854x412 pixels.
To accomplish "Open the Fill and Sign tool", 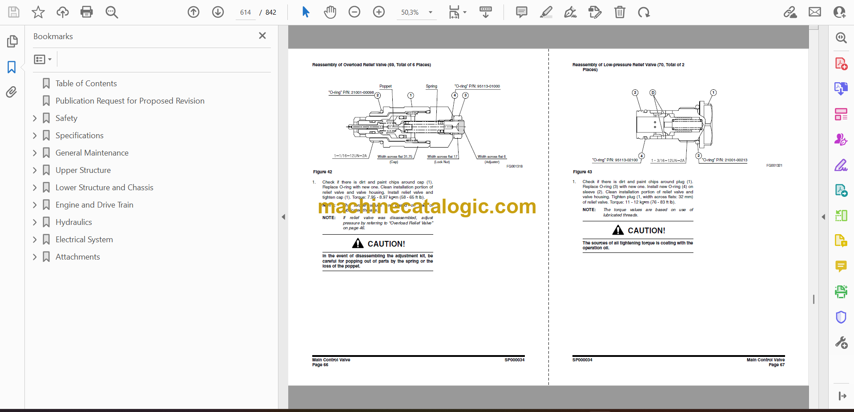I will 841,165.
